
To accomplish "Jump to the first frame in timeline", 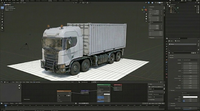I will click(x=79, y=103).
